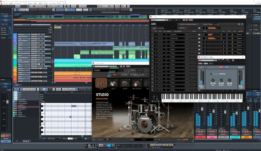Click the Reset button in Delay plugin
261x151 pixels.
click(x=221, y=67)
